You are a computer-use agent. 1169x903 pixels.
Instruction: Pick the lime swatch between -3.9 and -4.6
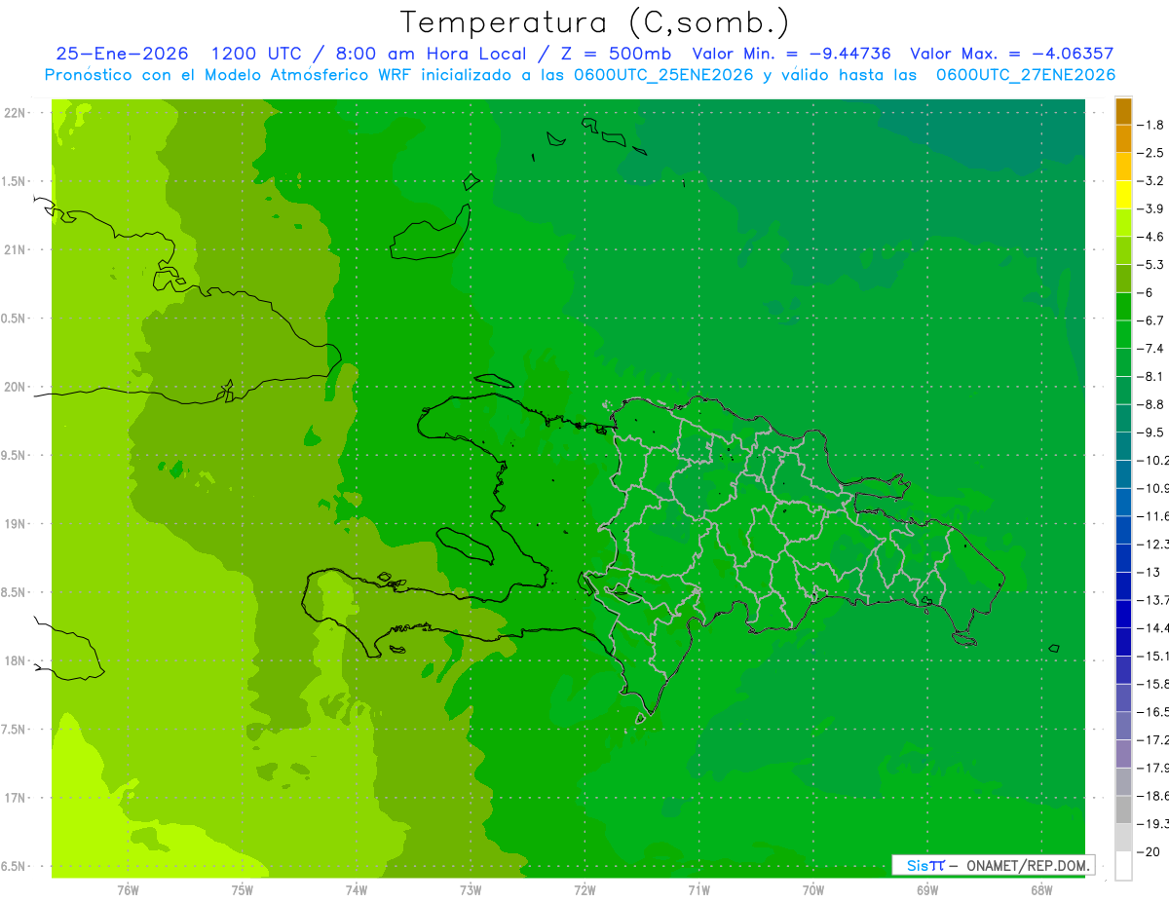(1123, 222)
